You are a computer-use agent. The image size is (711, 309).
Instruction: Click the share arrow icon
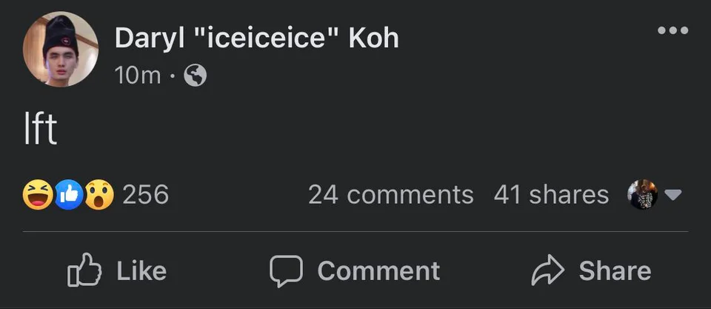pyautogui.click(x=547, y=271)
